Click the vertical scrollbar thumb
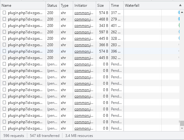Image resolution: width=184 pixels, height=140 pixels. 182,123
